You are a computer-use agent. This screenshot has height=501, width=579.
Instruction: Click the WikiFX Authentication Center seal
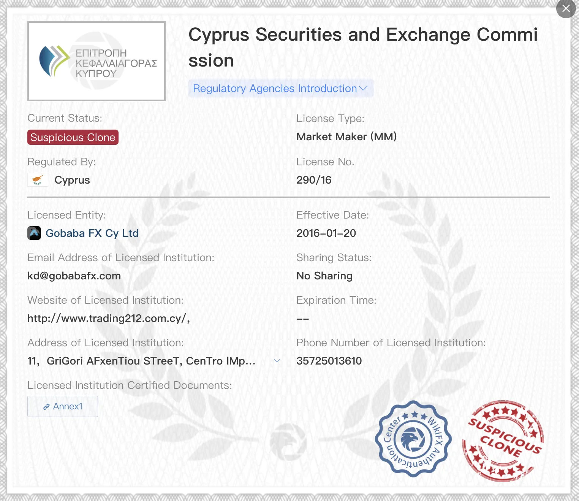(413, 439)
